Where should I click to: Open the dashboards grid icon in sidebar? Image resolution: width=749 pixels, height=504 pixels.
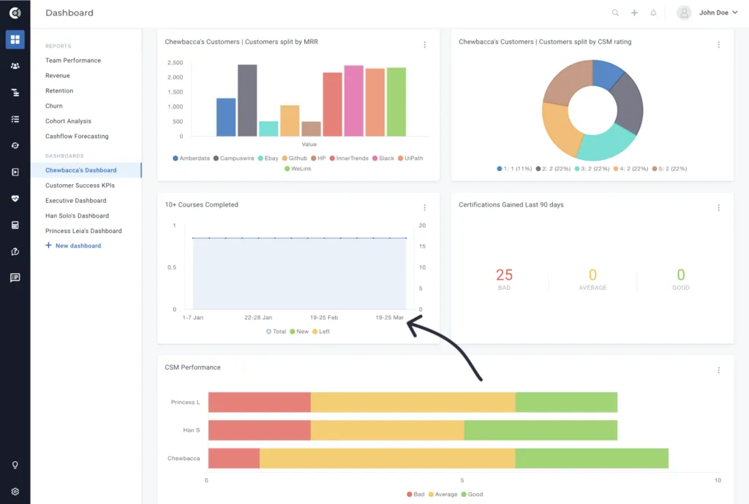[15, 39]
